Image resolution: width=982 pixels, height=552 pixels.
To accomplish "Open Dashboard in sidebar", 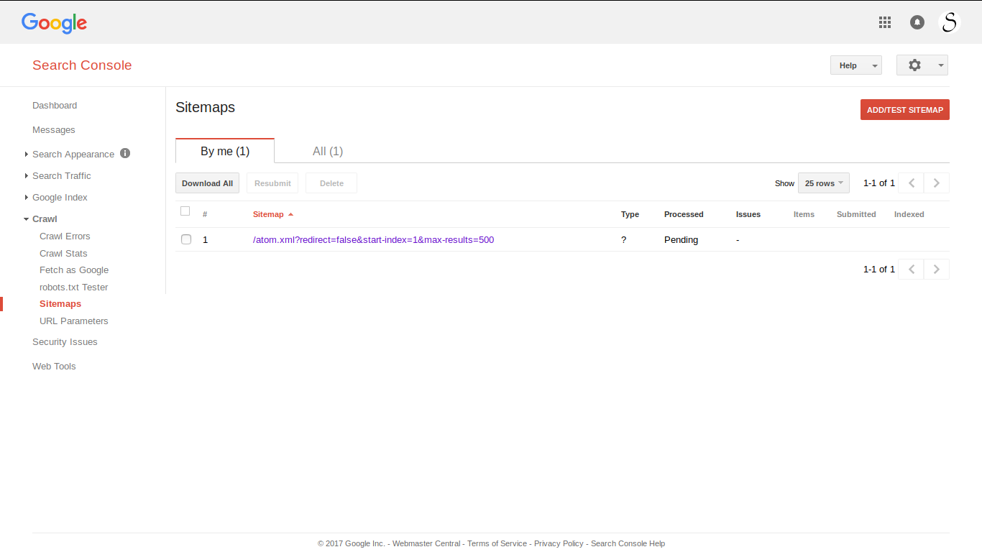I will tap(55, 106).
